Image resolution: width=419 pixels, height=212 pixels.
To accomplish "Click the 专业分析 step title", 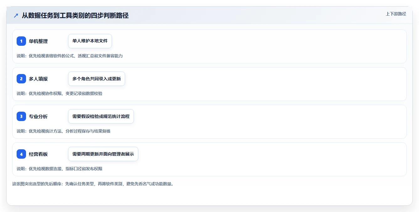I will 38,116.
